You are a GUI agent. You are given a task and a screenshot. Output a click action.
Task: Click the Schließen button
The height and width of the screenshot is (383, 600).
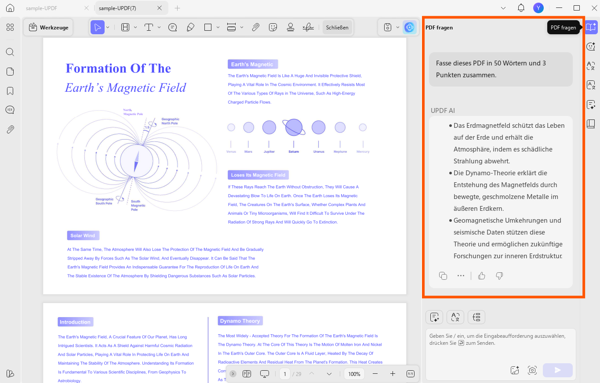(337, 27)
